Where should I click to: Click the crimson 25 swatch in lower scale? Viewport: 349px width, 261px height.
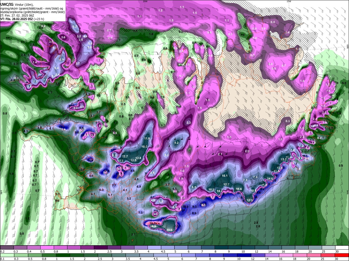click(327, 255)
